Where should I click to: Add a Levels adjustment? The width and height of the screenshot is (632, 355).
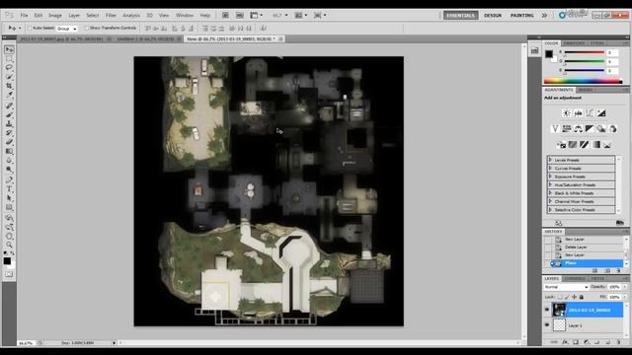pyautogui.click(x=578, y=113)
